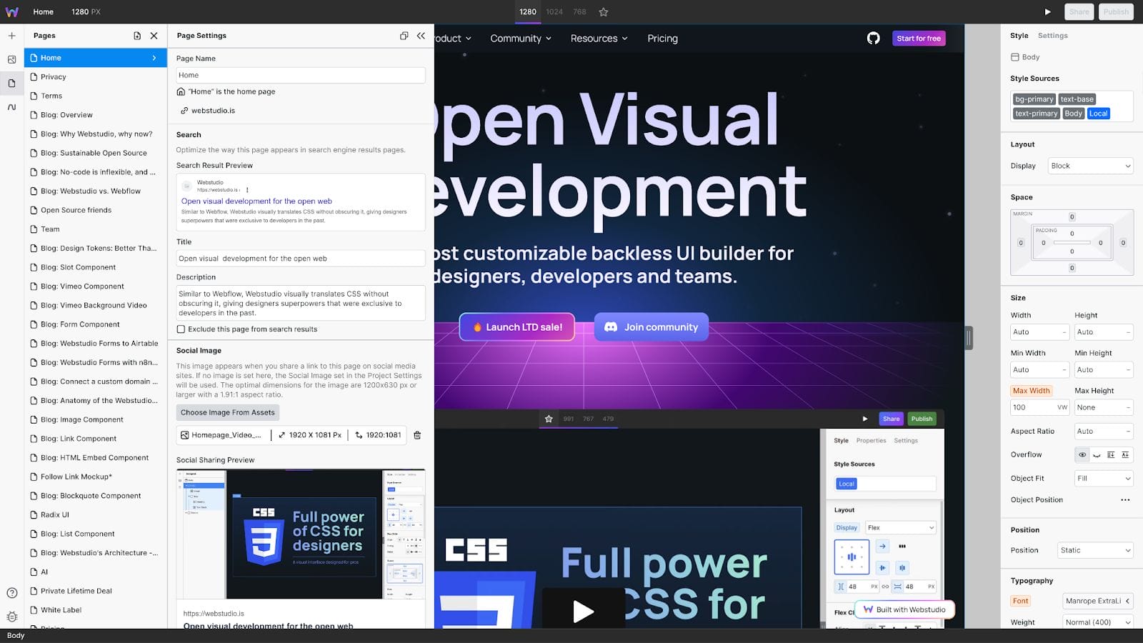This screenshot has width=1143, height=643.
Task: Set overflow to hidden with closed-eye icon
Action: click(1097, 455)
